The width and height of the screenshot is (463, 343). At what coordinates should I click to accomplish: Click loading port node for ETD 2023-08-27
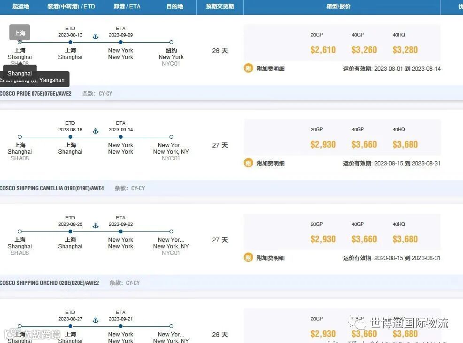click(x=70, y=326)
